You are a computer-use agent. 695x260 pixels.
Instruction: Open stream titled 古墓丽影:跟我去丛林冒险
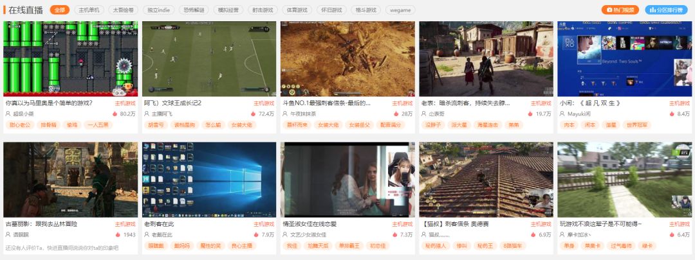(x=42, y=224)
